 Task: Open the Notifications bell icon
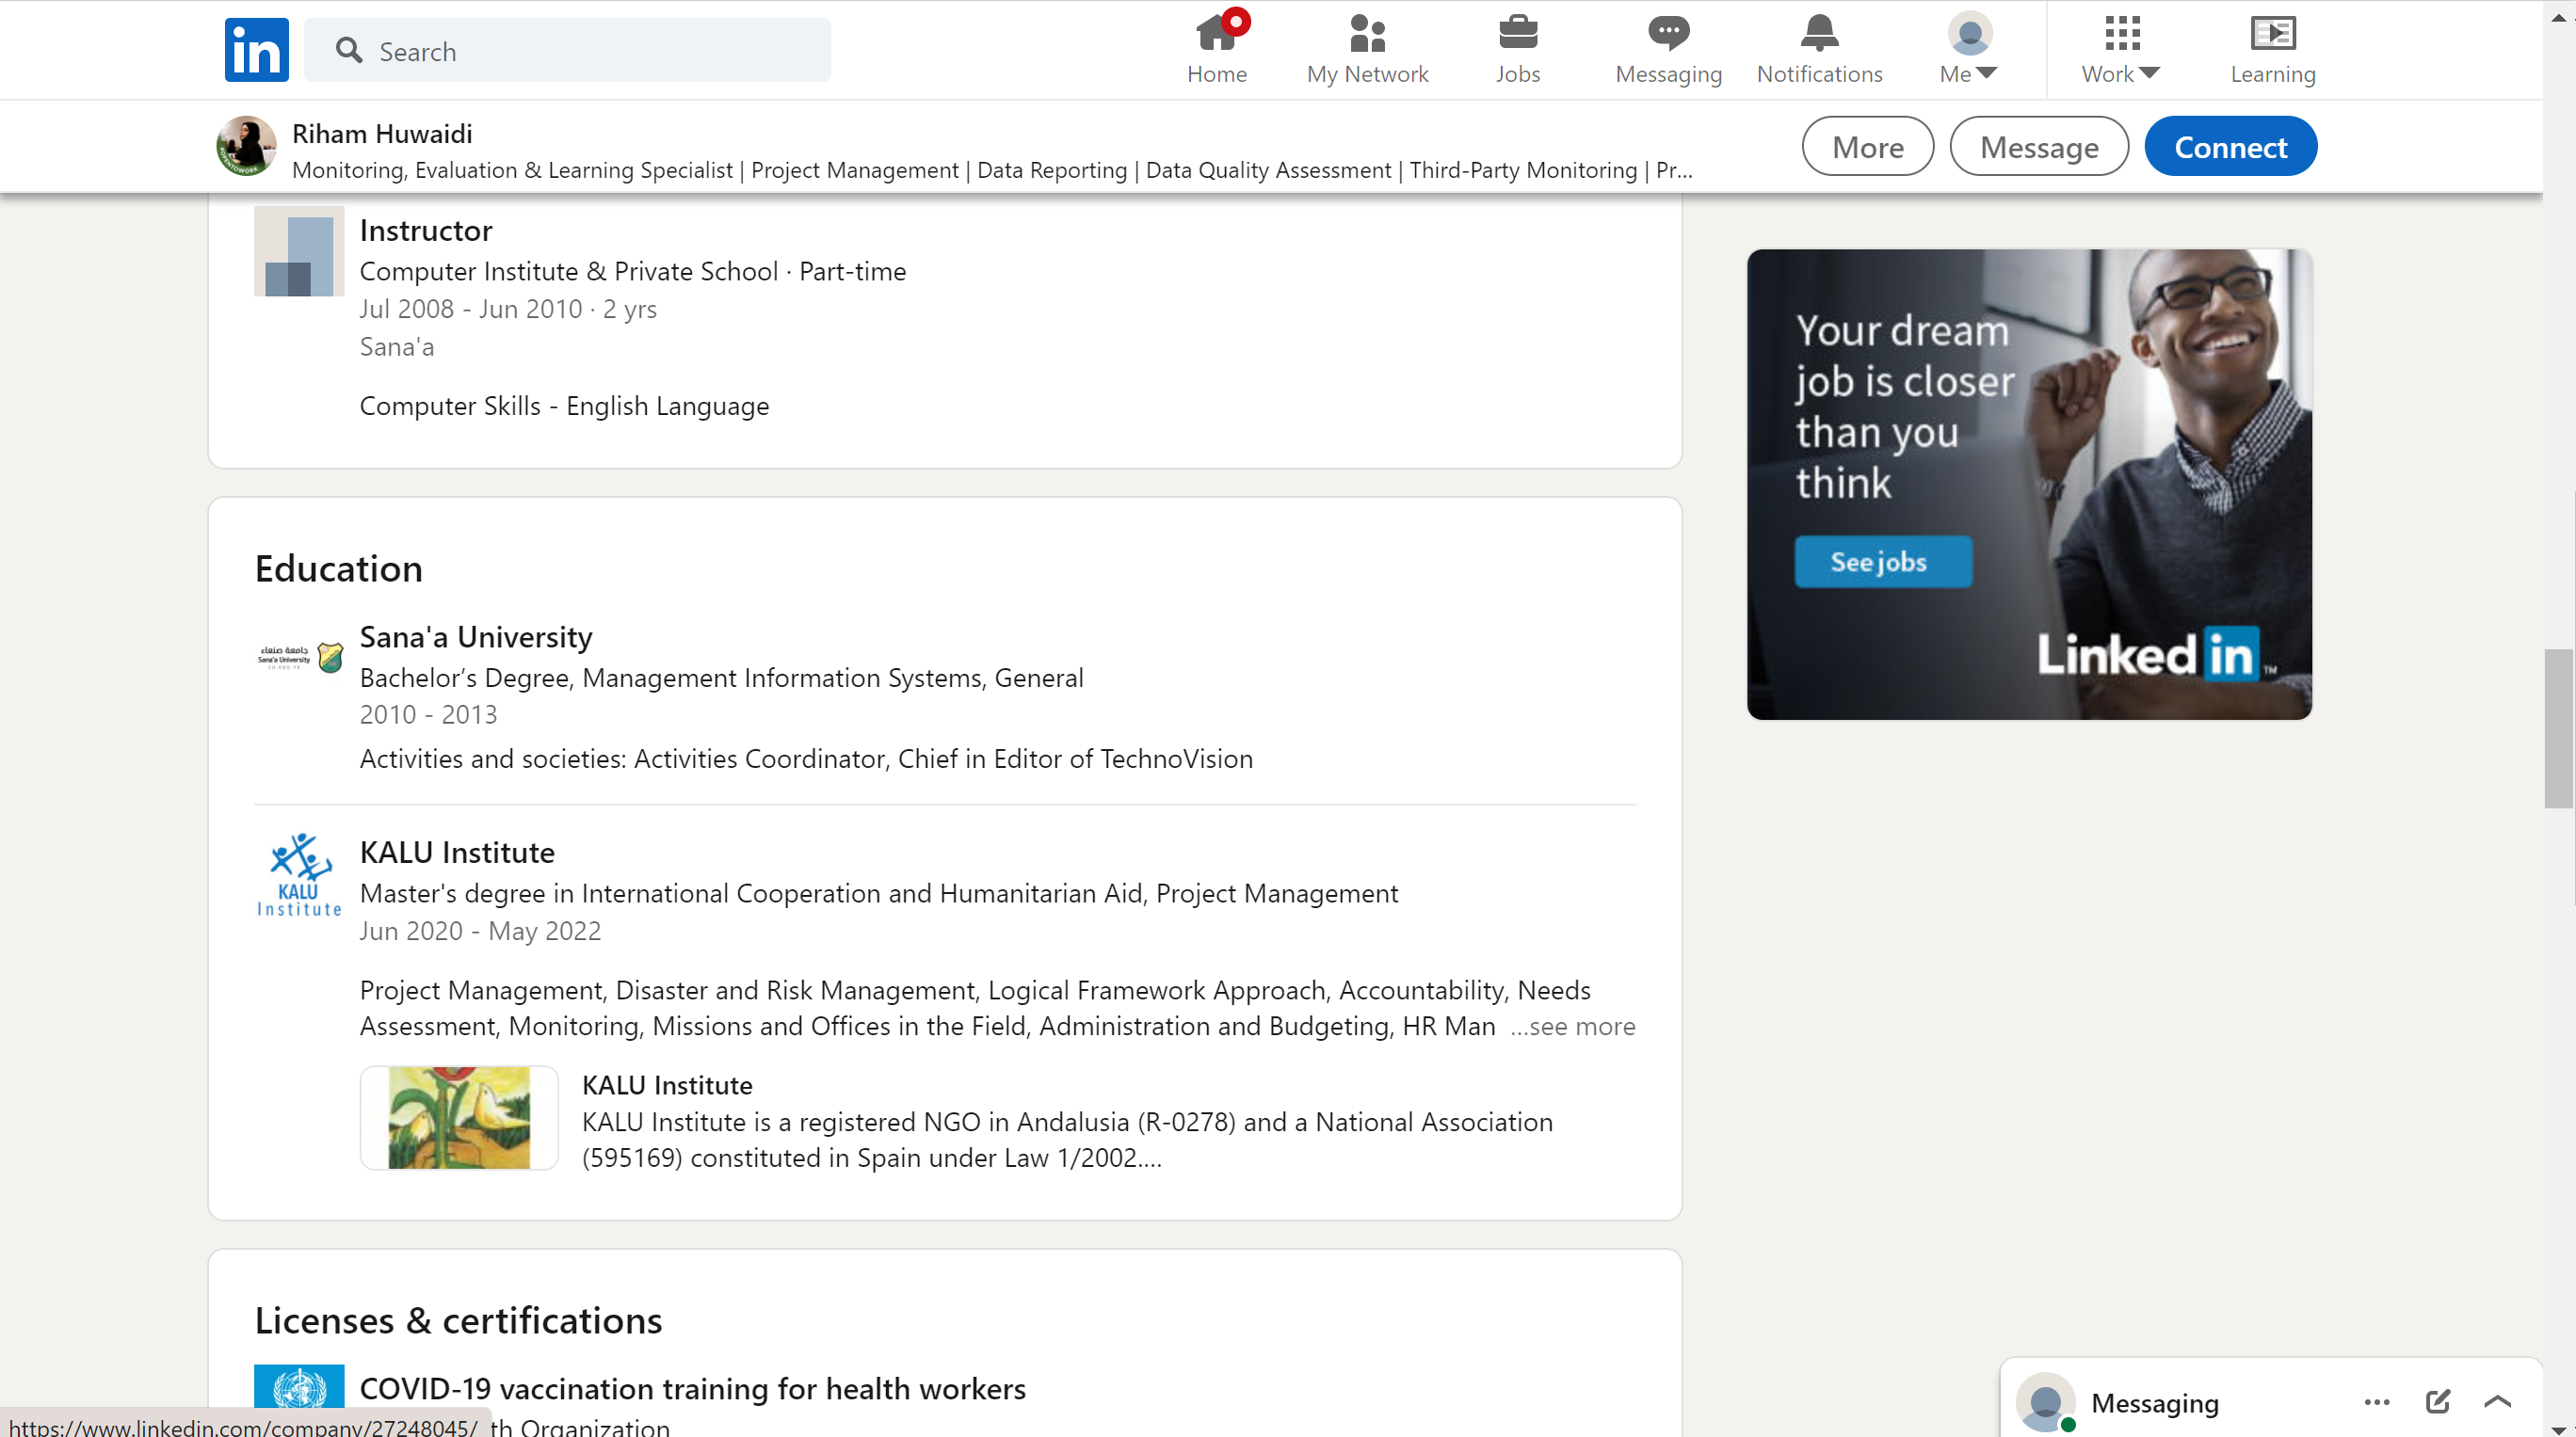1818,34
